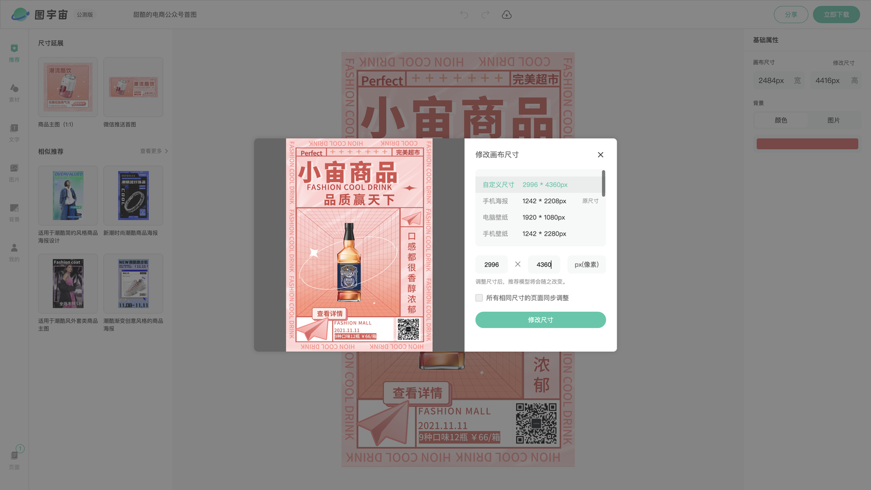This screenshot has width=871, height=490.
Task: Click the height input showing 4360
Action: click(544, 265)
